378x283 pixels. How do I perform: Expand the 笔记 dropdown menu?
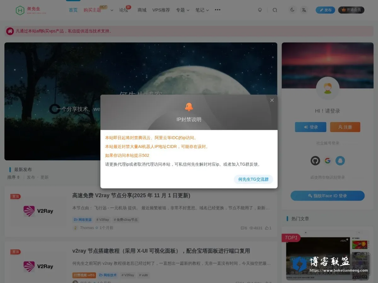click(202, 10)
